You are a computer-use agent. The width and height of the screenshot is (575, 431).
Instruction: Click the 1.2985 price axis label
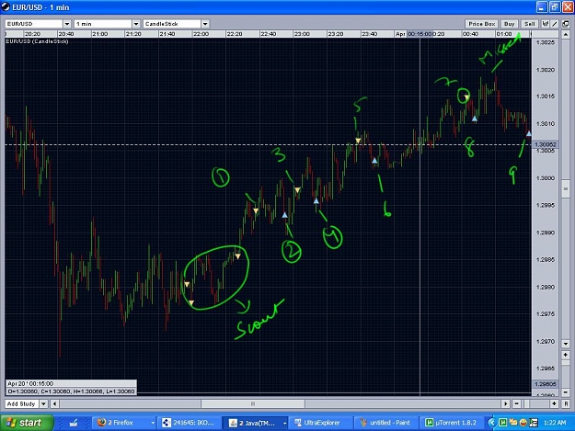click(546, 260)
